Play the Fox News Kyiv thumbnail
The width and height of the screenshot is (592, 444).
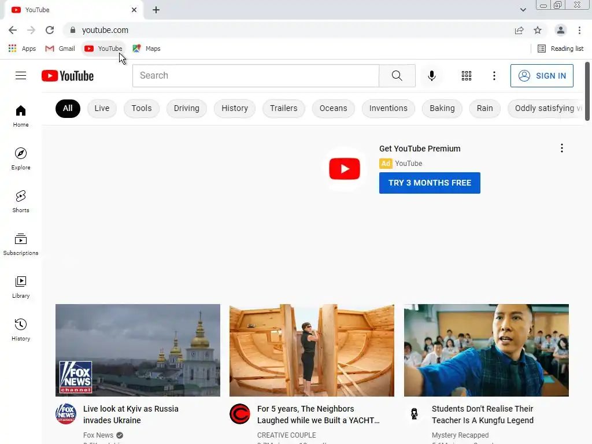click(138, 350)
